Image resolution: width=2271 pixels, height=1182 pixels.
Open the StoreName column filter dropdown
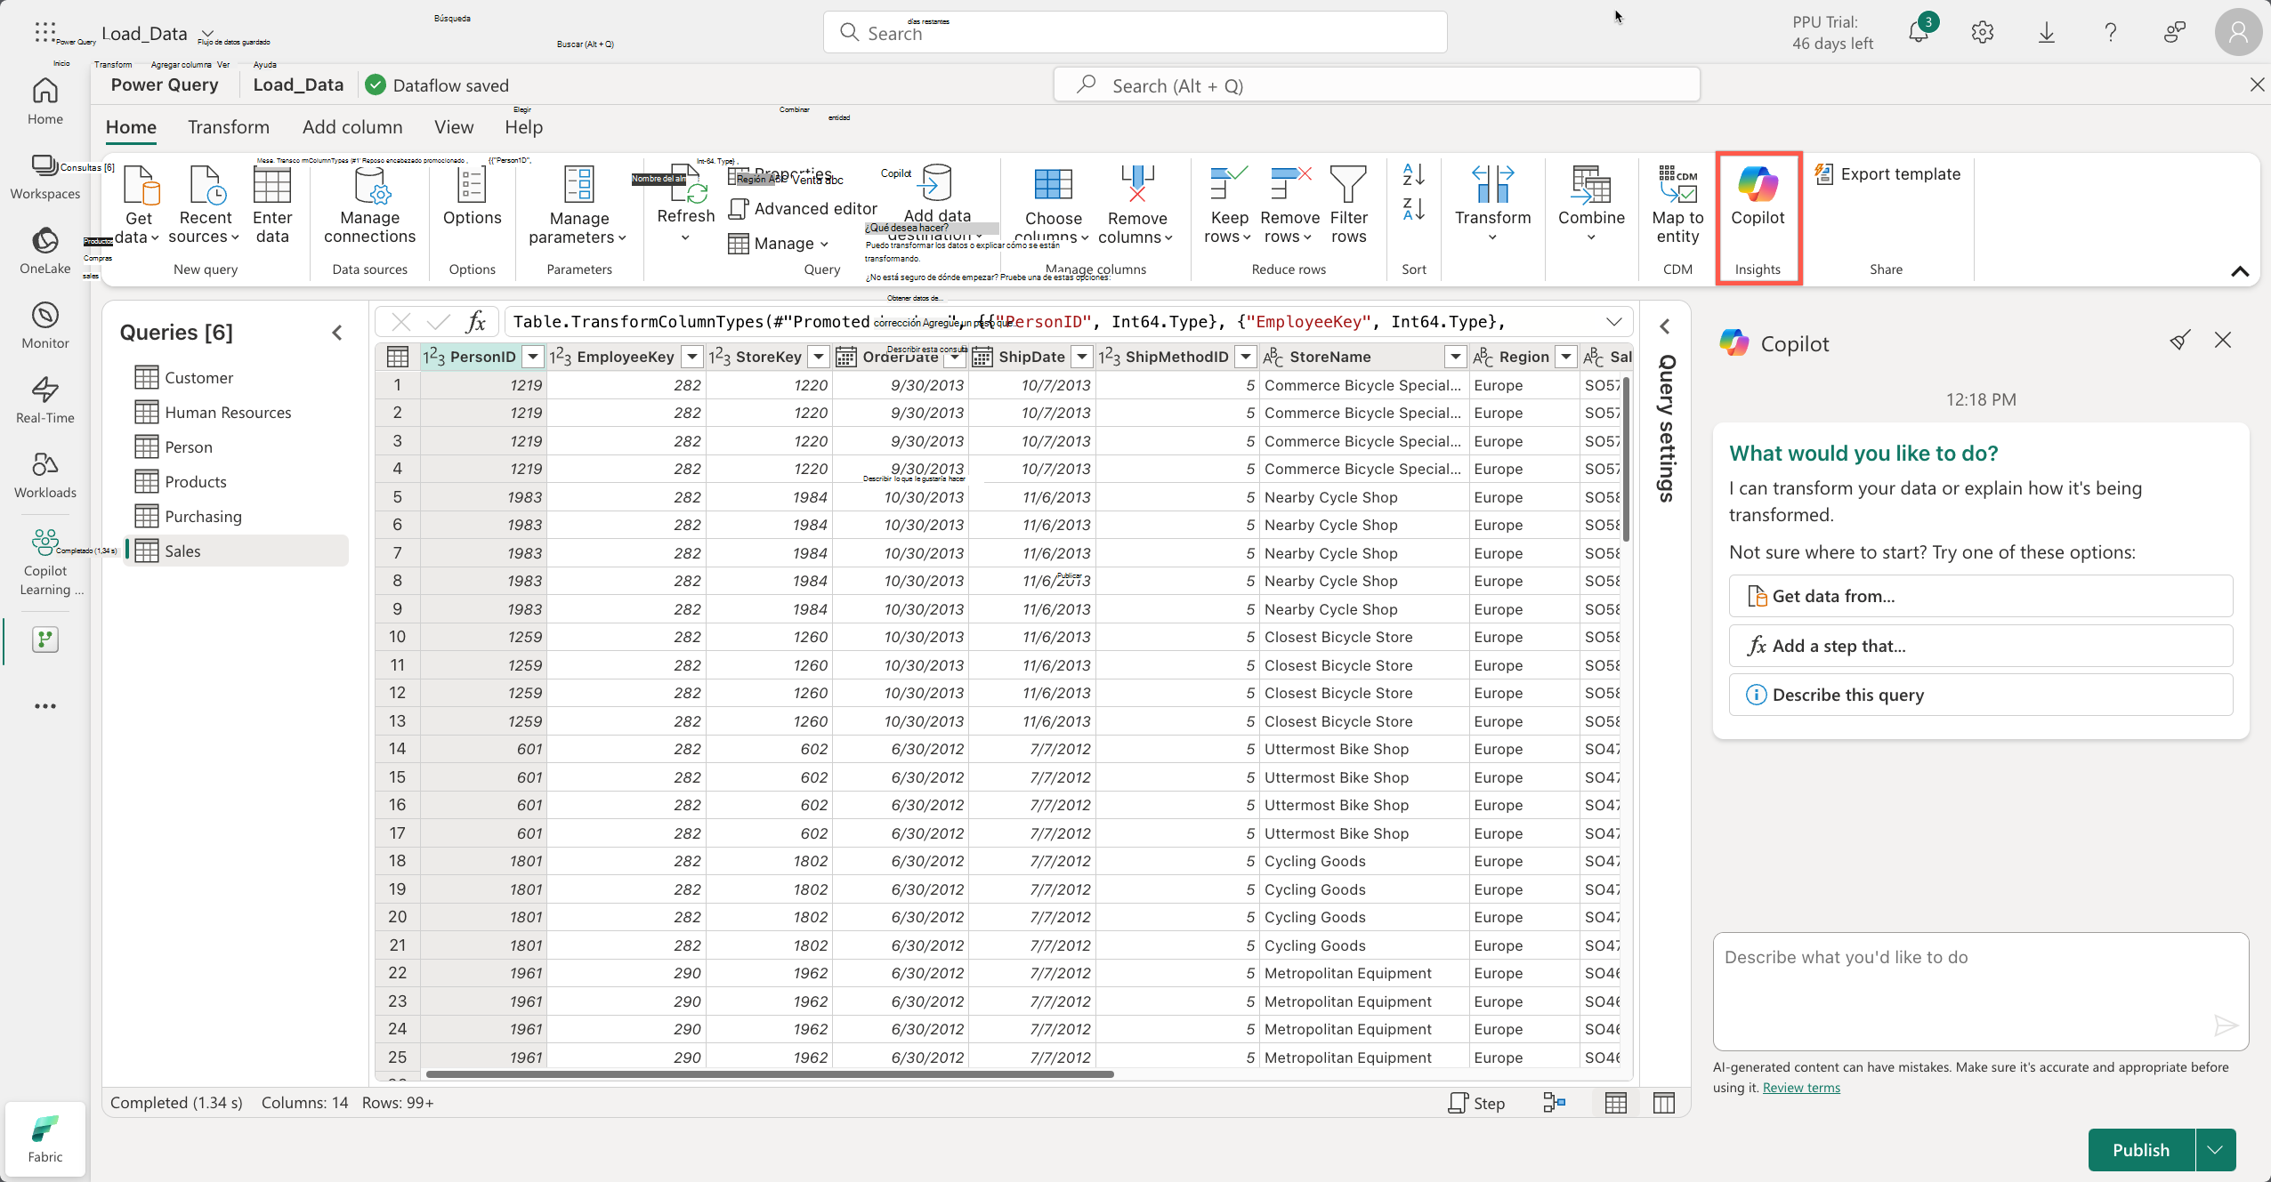(1456, 357)
